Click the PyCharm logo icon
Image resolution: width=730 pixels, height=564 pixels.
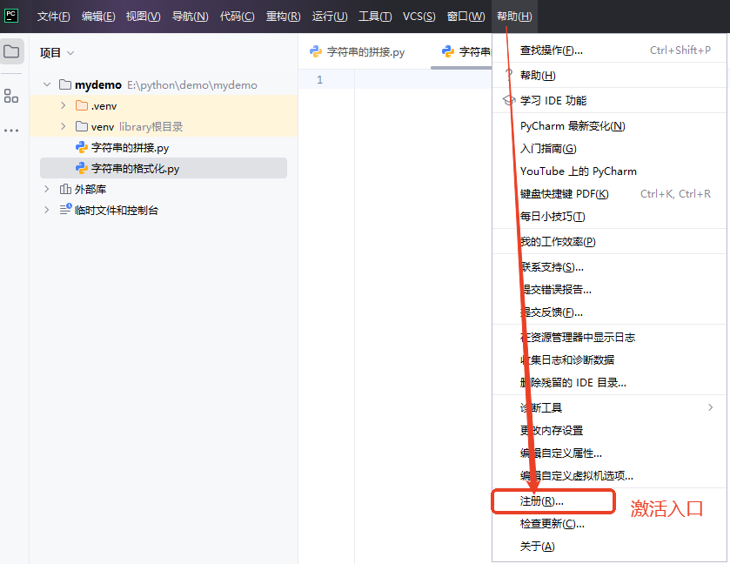12,16
